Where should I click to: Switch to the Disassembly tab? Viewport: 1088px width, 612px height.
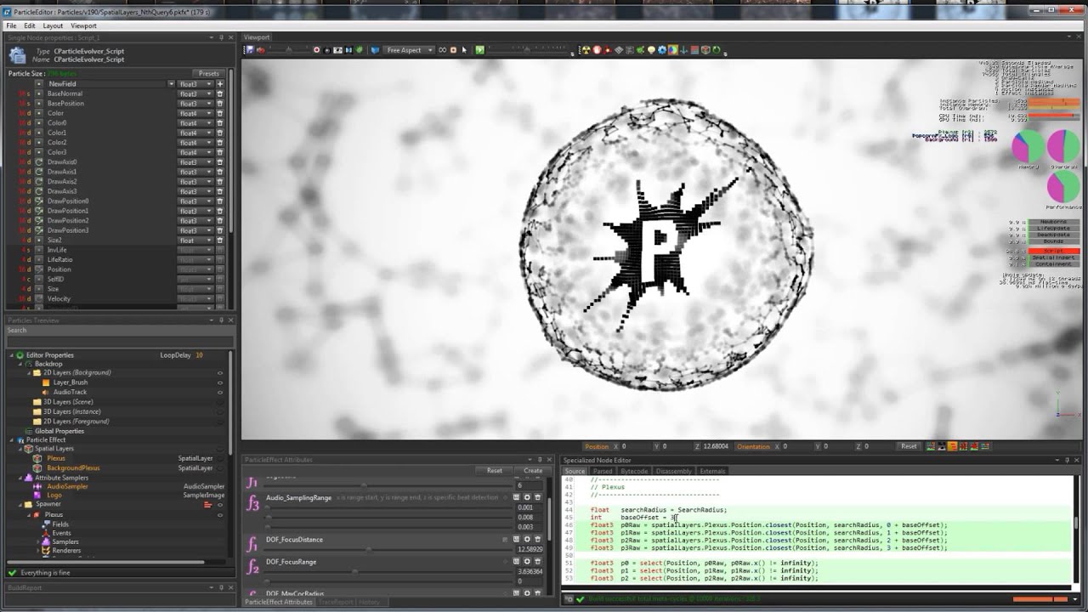[673, 471]
